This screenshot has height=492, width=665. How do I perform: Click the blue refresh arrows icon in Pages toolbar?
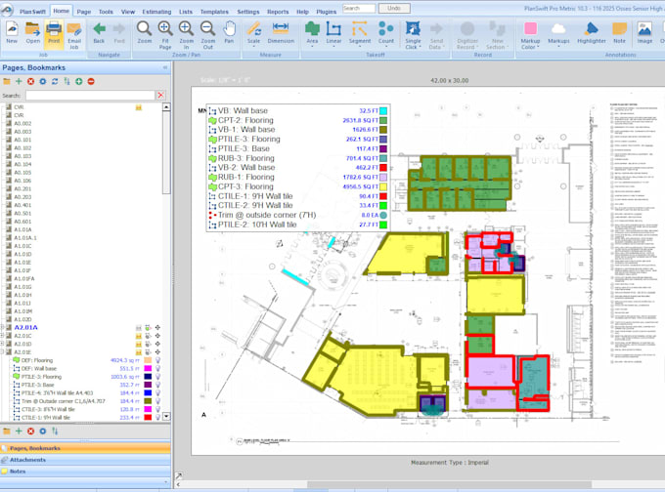click(55, 81)
